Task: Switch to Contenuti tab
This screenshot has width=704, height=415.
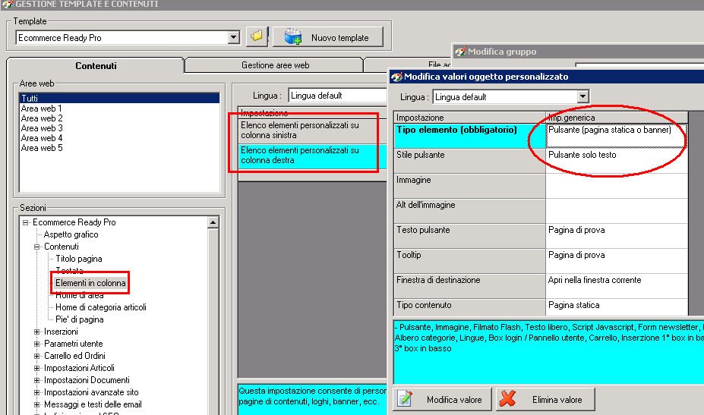Action: pos(96,65)
